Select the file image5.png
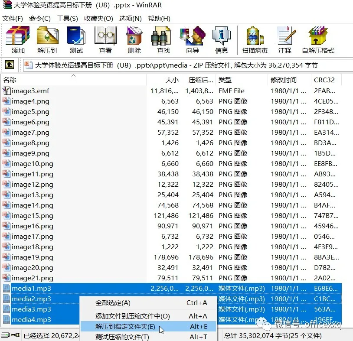353x341 pixels. point(30,111)
